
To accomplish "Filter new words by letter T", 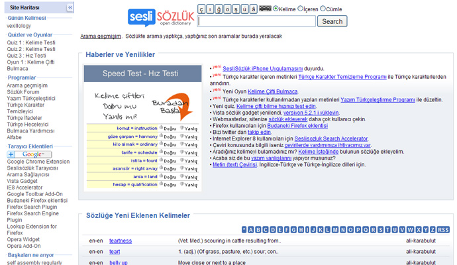I will (x=387, y=230).
